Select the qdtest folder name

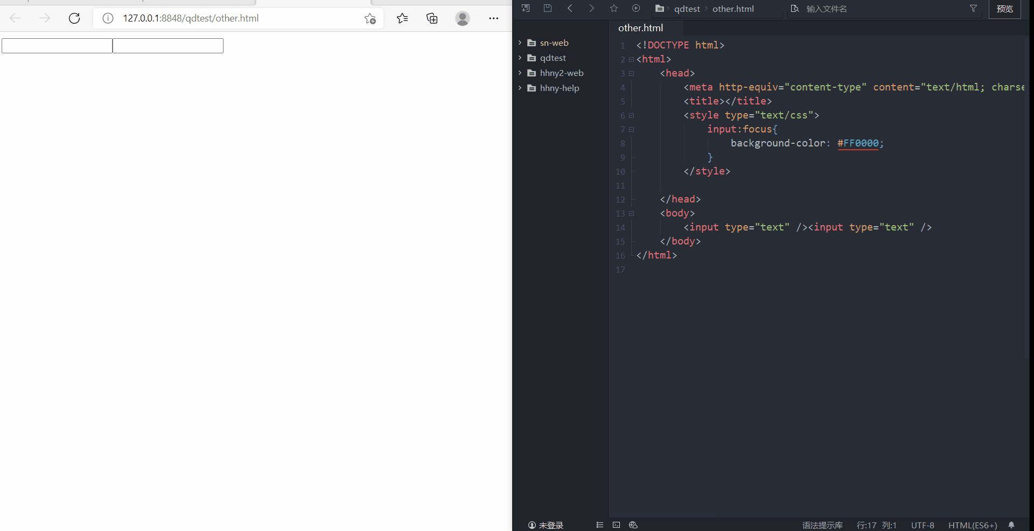coord(553,58)
